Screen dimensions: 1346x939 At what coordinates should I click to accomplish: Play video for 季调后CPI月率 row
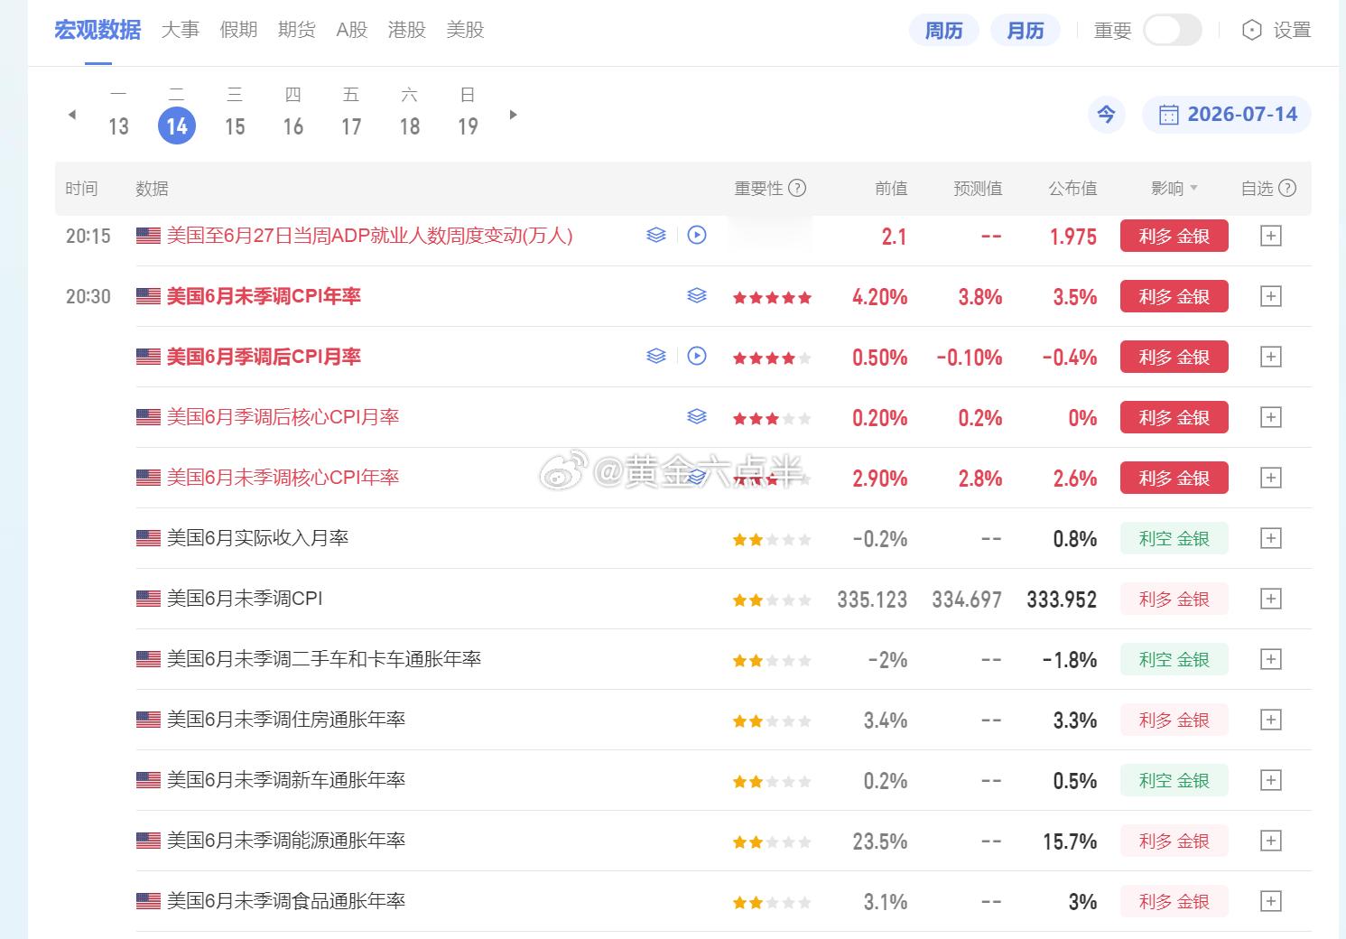pyautogui.click(x=697, y=356)
